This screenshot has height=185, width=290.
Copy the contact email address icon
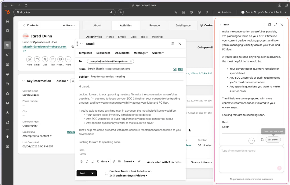(x=73, y=47)
